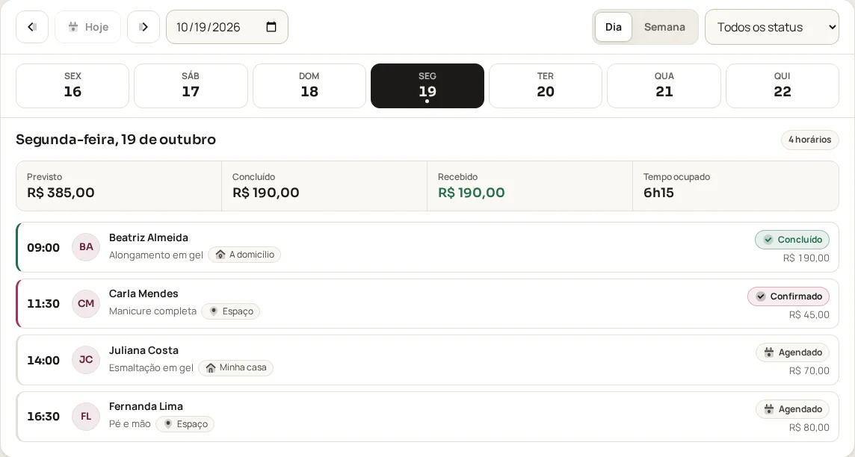Switch to Semana view
Screen dimensions: 855x457
pyautogui.click(x=664, y=27)
